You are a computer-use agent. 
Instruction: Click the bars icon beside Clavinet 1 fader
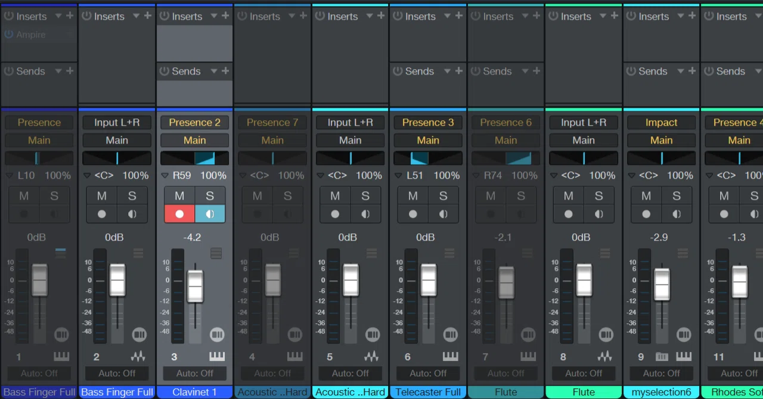[216, 253]
